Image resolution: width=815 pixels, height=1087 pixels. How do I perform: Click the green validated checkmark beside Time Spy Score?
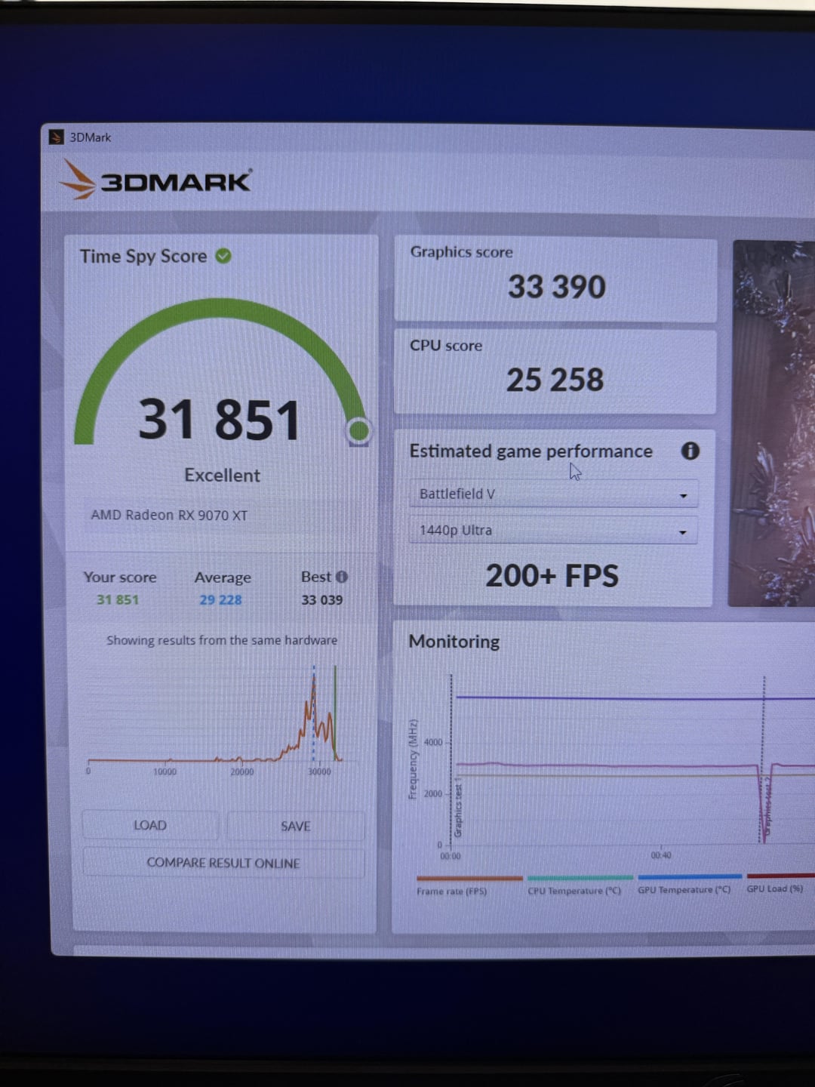point(223,256)
